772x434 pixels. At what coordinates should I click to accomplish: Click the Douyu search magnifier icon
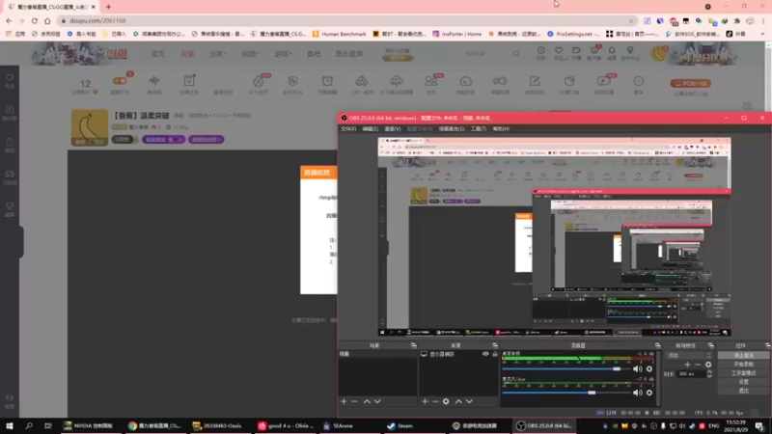tap(516, 54)
